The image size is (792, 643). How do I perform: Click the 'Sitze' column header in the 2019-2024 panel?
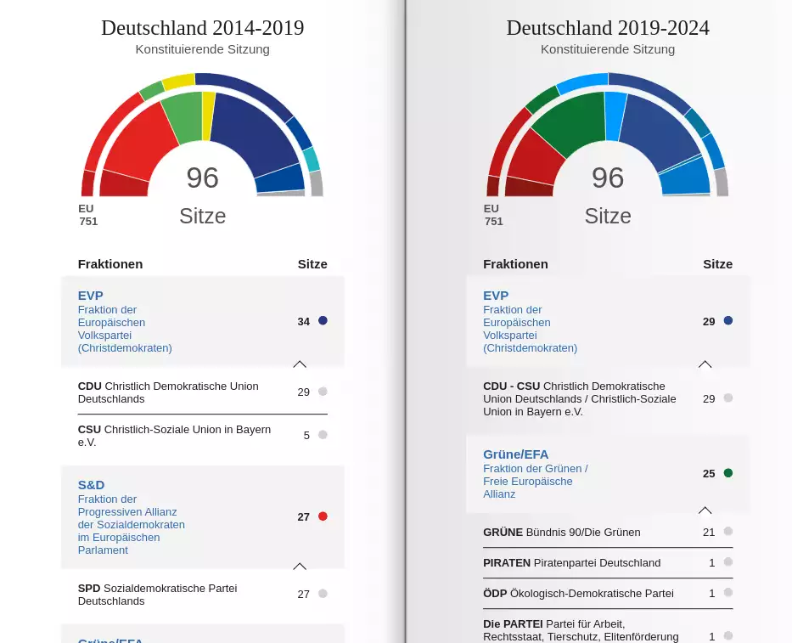(x=718, y=264)
